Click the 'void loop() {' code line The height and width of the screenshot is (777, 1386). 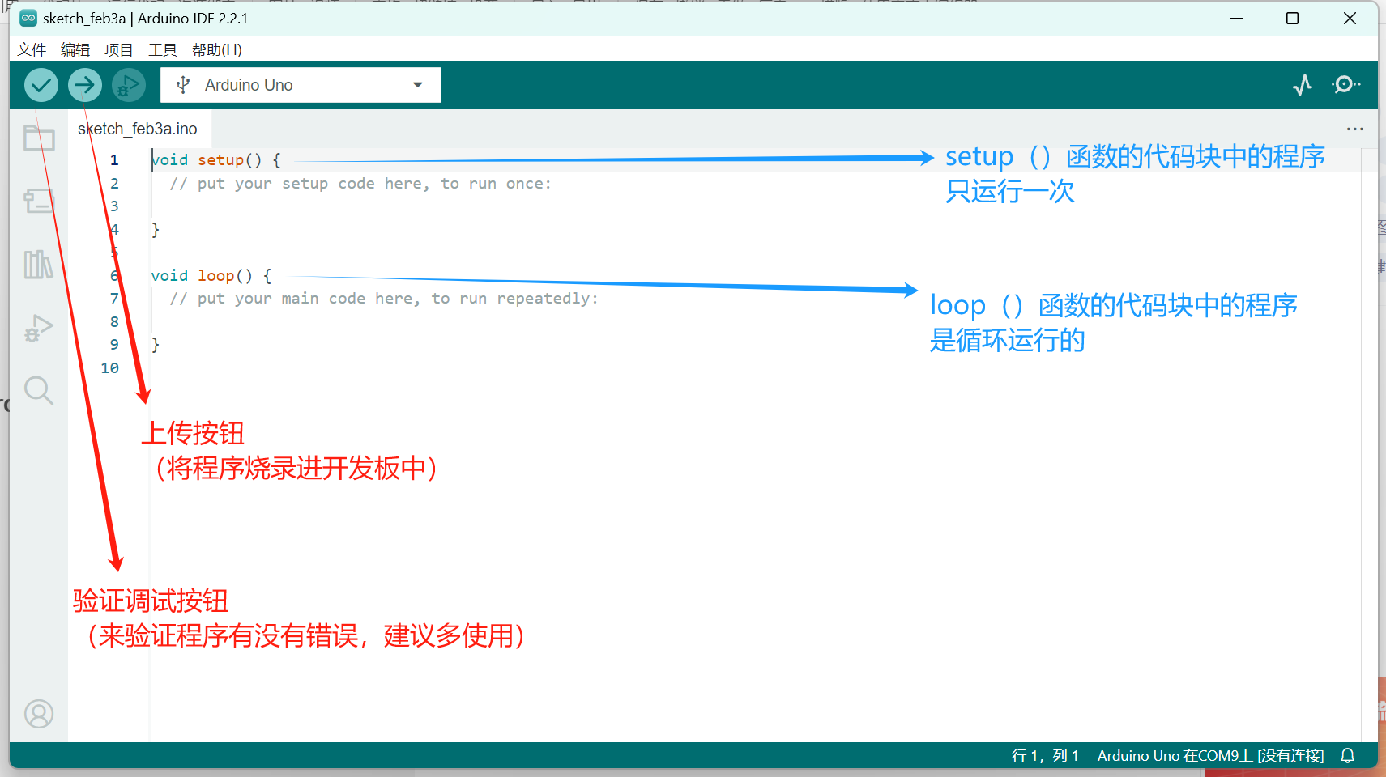click(211, 276)
